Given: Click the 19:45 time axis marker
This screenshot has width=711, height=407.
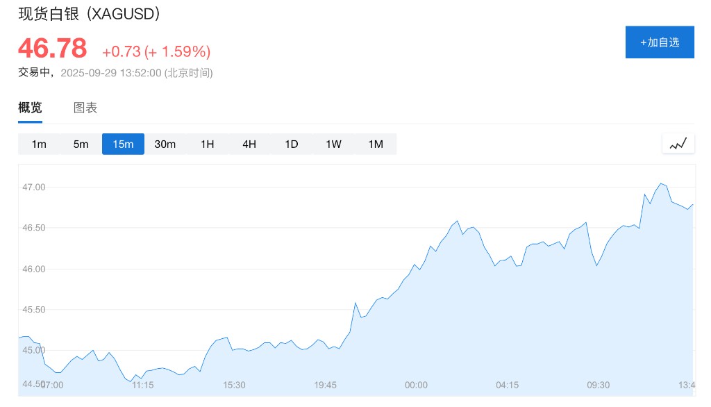Looking at the screenshot, I should (x=325, y=385).
